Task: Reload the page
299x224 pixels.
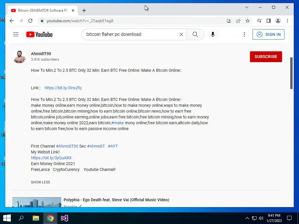Action: (30, 21)
